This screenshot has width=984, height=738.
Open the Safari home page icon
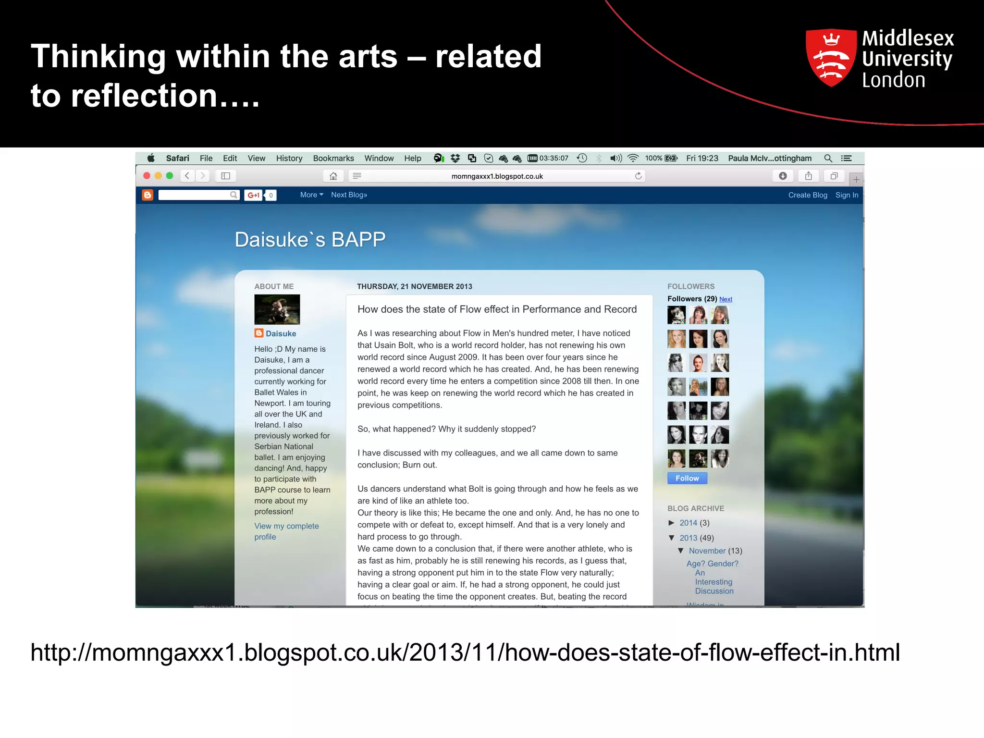point(333,176)
